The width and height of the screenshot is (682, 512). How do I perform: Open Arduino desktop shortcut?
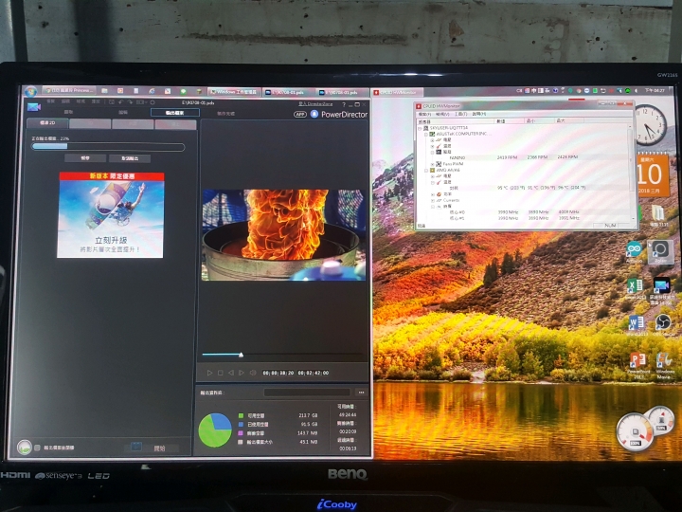[x=634, y=249]
